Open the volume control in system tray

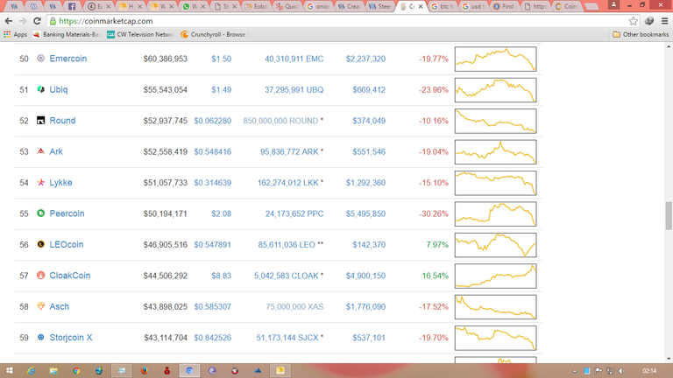click(622, 371)
